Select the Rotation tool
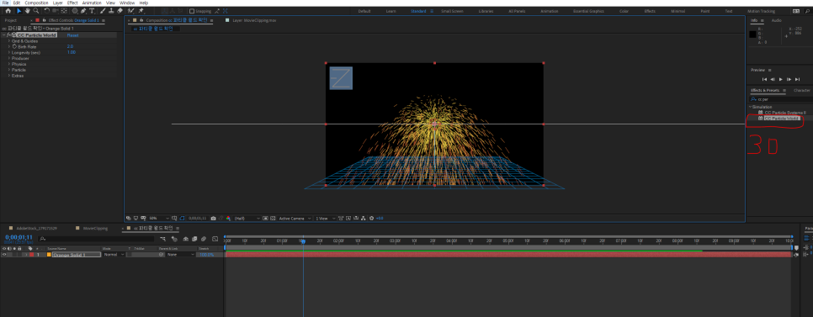Image resolution: width=813 pixels, height=317 pixels. [46, 11]
